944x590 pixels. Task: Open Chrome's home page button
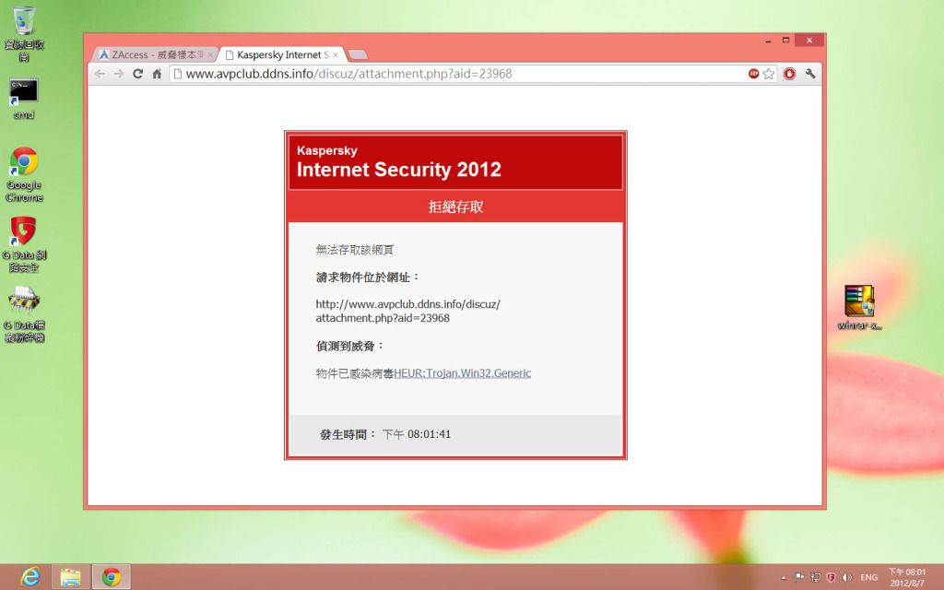pyautogui.click(x=157, y=74)
